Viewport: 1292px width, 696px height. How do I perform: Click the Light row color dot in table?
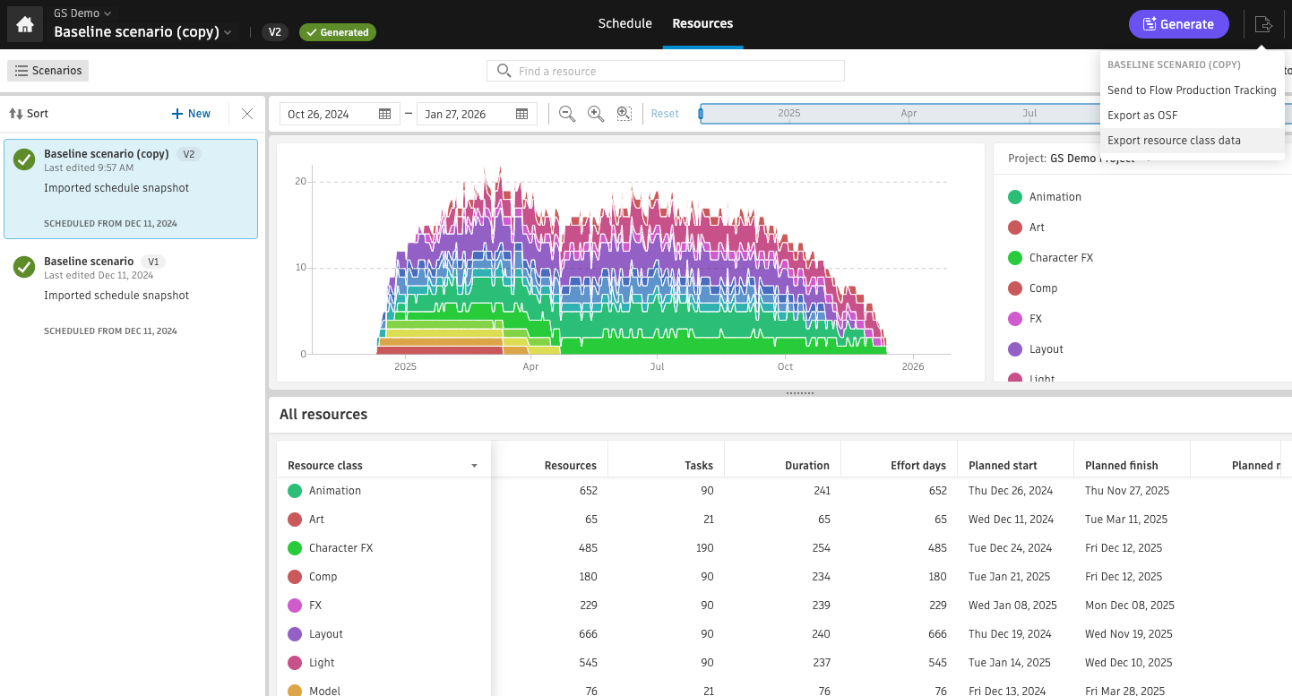tap(295, 663)
